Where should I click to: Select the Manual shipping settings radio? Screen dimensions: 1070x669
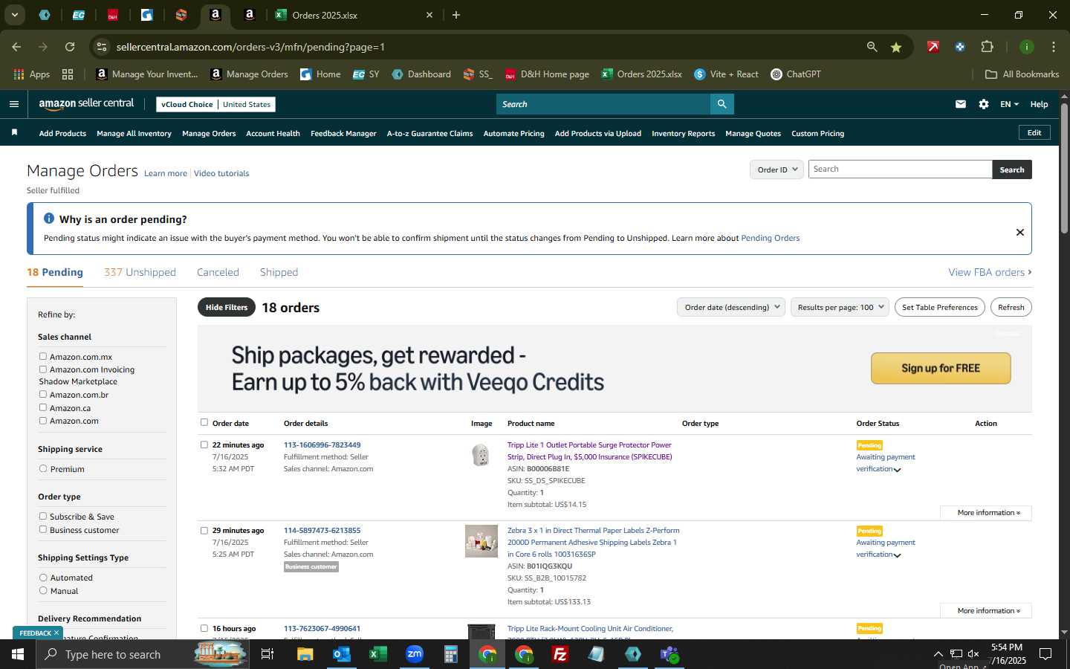tap(43, 590)
